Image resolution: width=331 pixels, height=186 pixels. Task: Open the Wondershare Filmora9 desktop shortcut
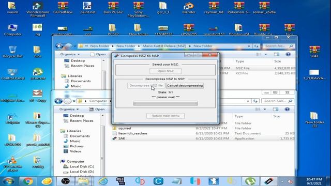pos(38,9)
